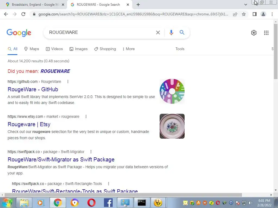Click the ROGUEWARE did-you-mean suggestion
278x208 pixels.
point(55,71)
